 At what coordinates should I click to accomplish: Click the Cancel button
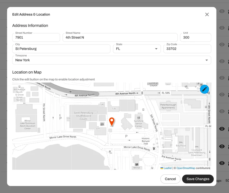click(x=170, y=179)
